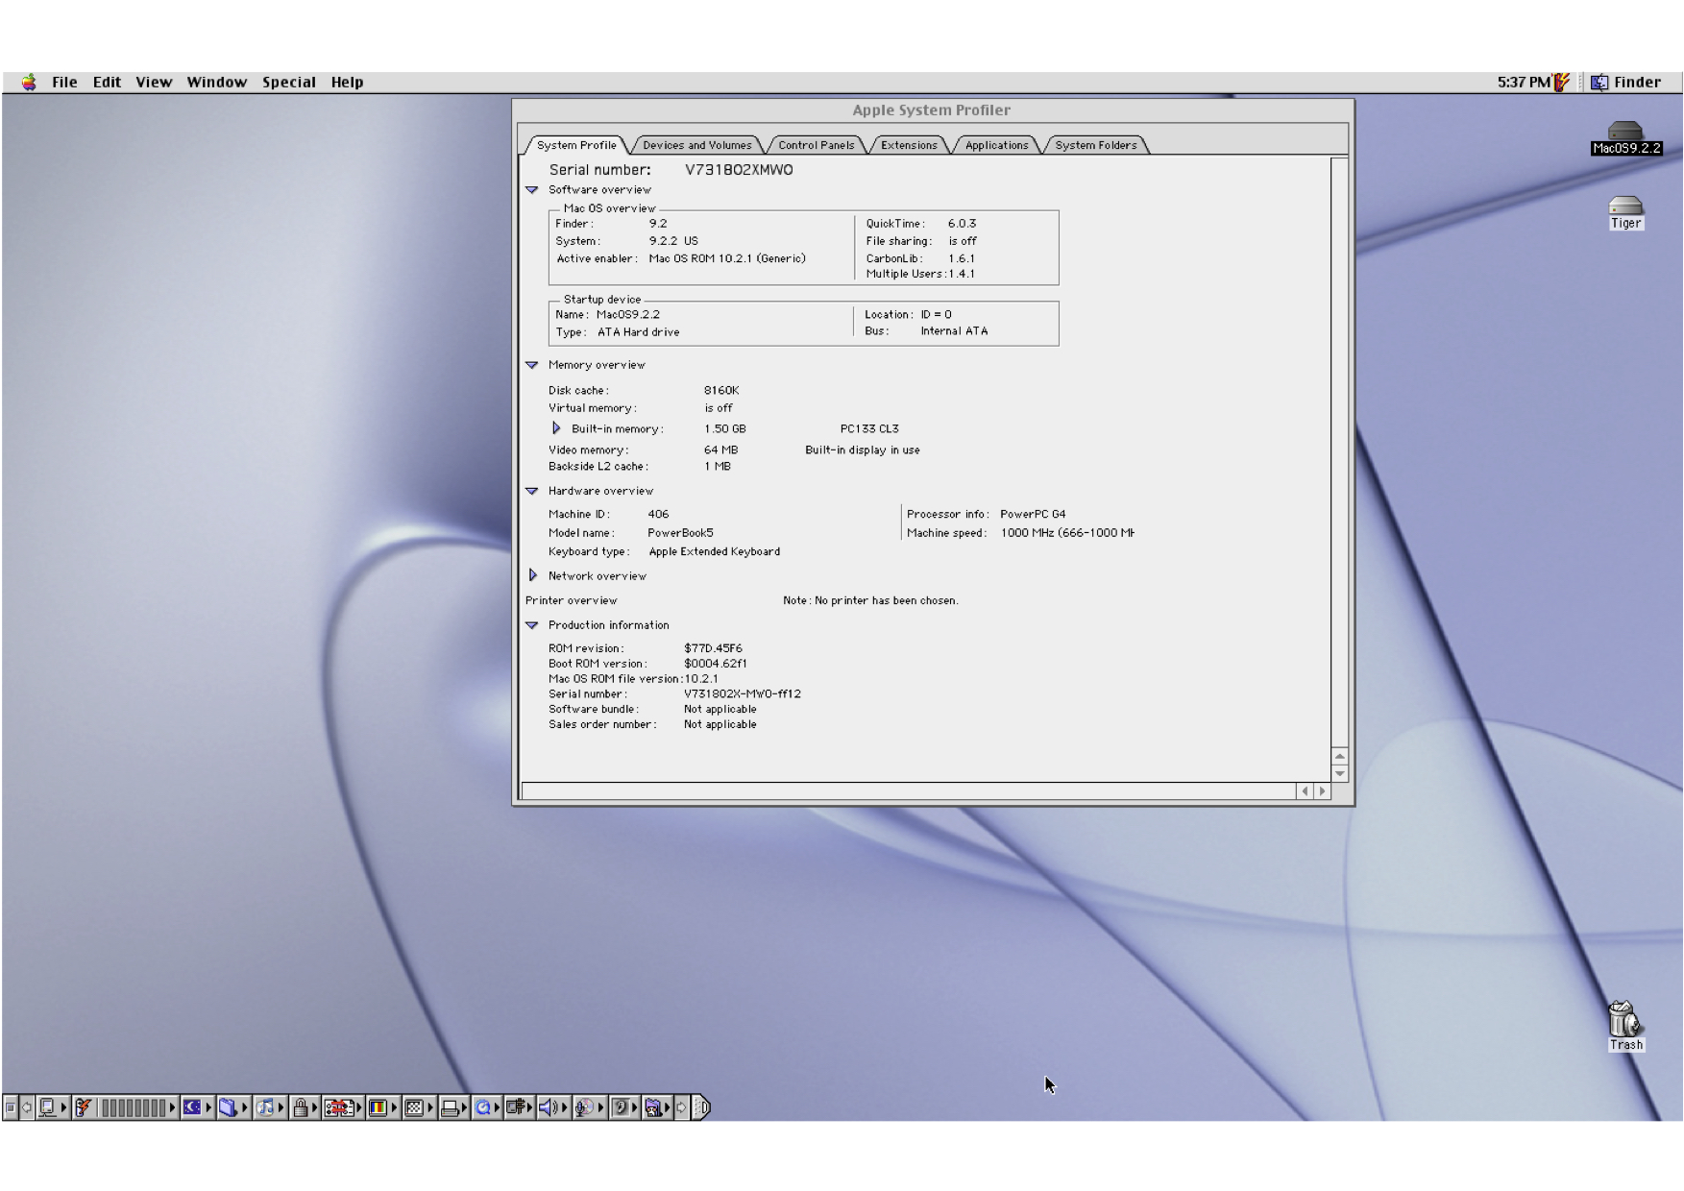Click the Active enabler value Mac OS ROM 10.2.1
The height and width of the screenshot is (1191, 1684).
[x=727, y=258]
